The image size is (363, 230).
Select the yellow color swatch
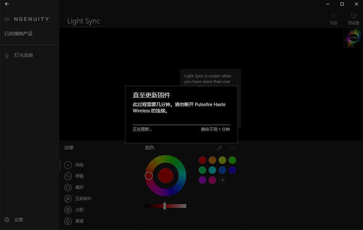click(x=222, y=160)
